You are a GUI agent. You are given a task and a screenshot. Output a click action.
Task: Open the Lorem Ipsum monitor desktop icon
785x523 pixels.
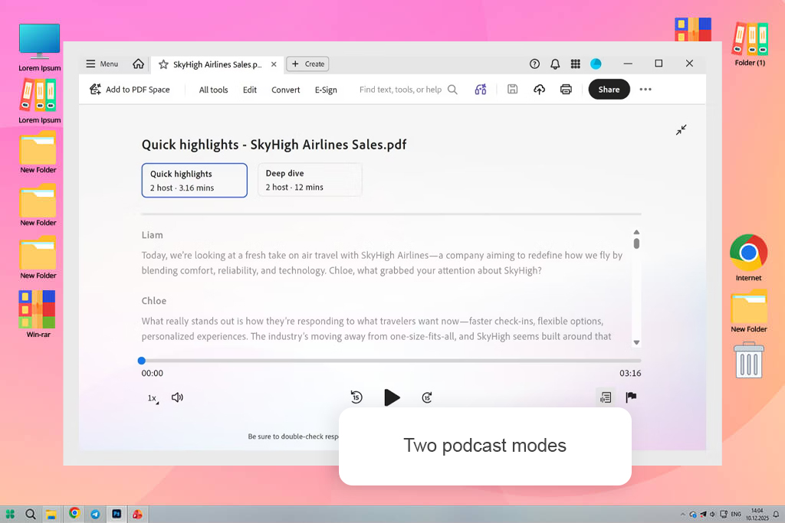click(40, 47)
